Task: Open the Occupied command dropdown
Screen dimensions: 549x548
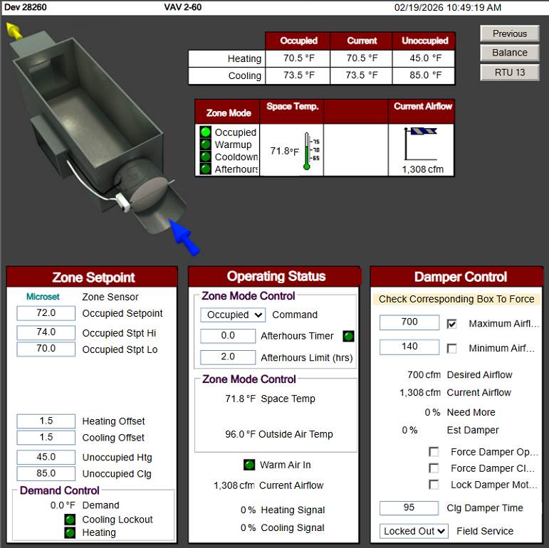Action: tap(233, 315)
